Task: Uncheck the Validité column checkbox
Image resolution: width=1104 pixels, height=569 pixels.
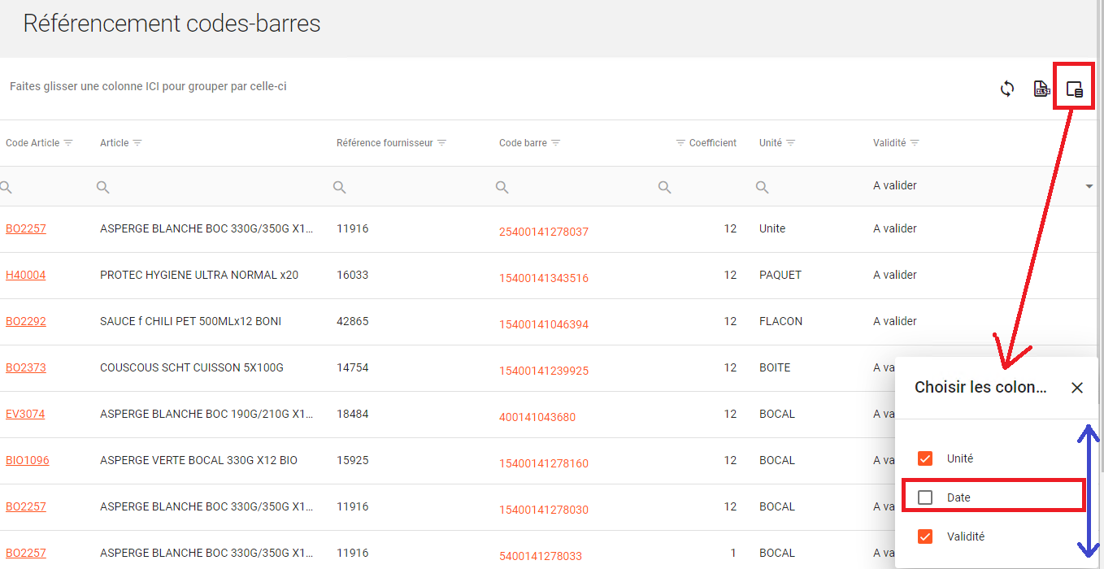Action: [x=925, y=536]
